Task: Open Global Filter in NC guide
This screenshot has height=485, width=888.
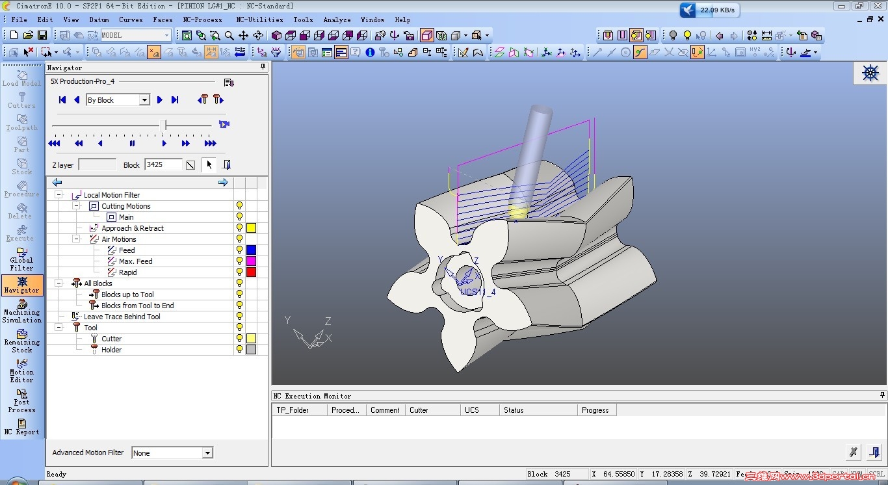Action: click(x=21, y=259)
